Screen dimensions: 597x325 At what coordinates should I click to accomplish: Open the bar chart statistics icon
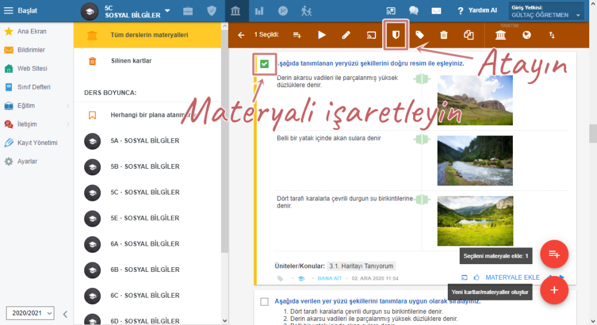[259, 11]
